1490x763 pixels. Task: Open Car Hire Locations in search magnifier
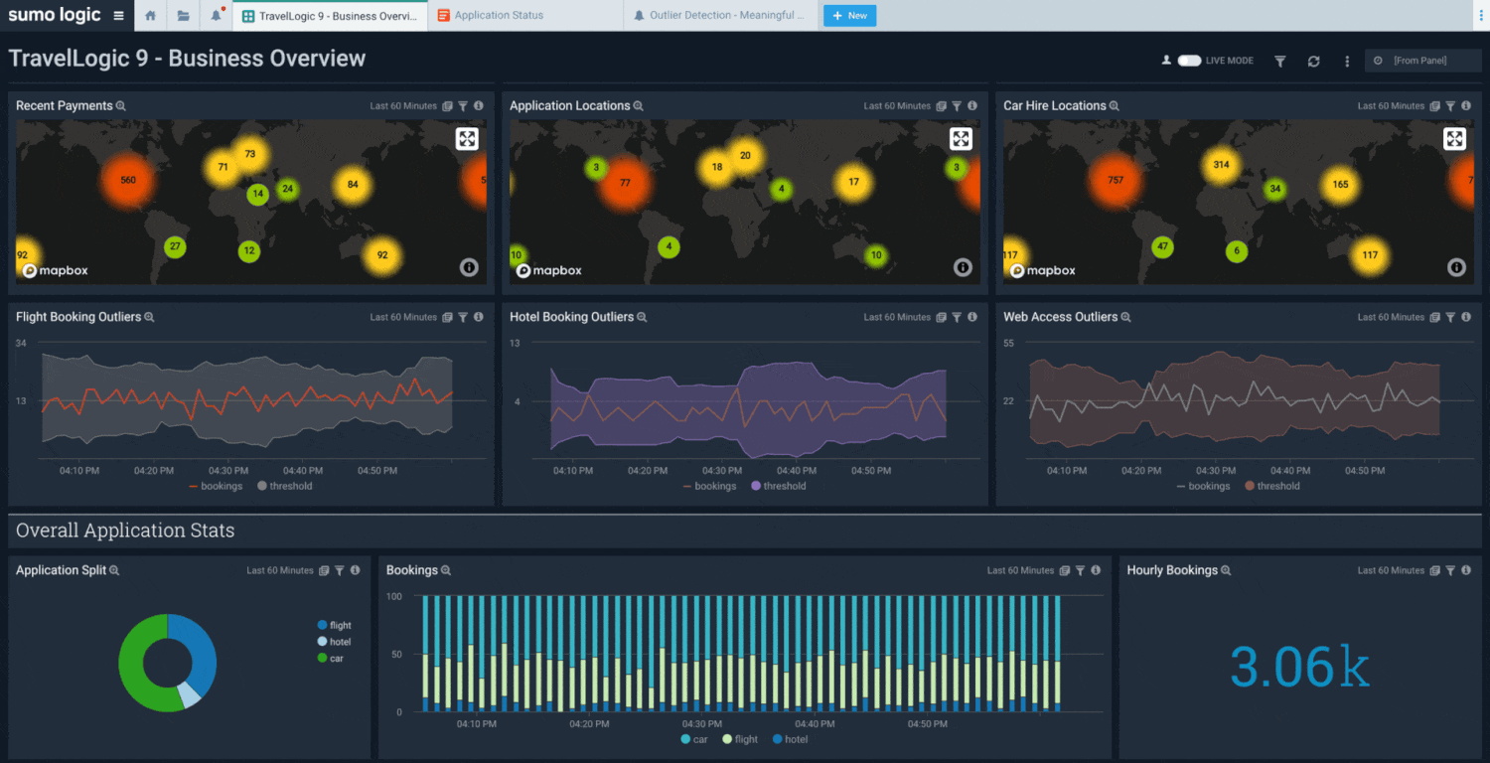1115,106
